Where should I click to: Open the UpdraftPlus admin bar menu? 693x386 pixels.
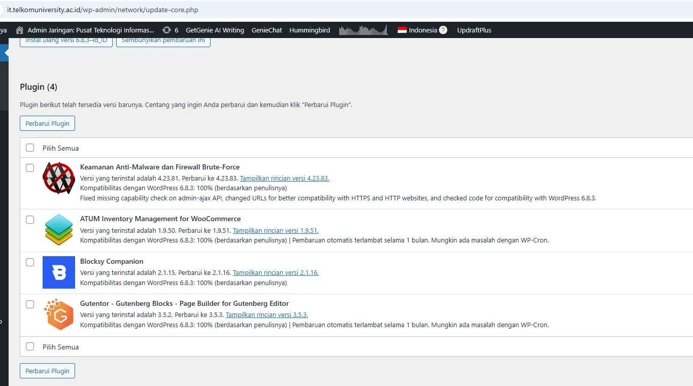click(474, 30)
